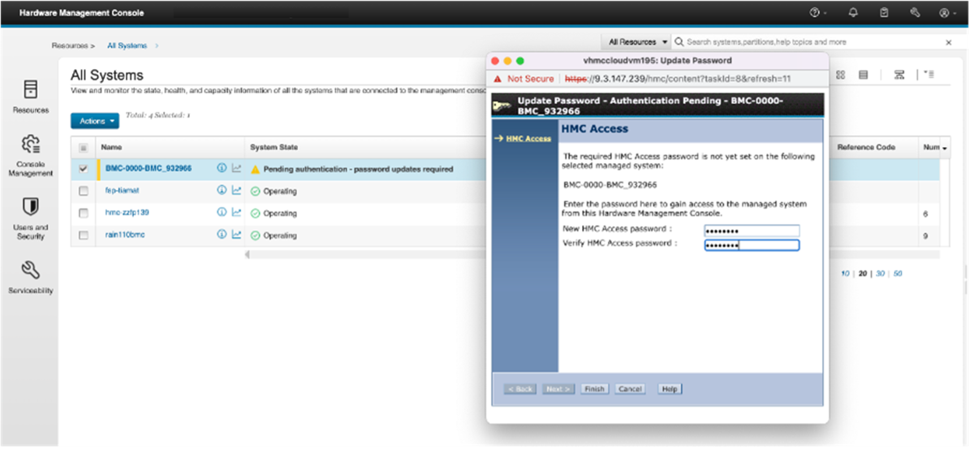Open the wrench icon in top bar
Image resolution: width=974 pixels, height=449 pixels.
pyautogui.click(x=915, y=13)
